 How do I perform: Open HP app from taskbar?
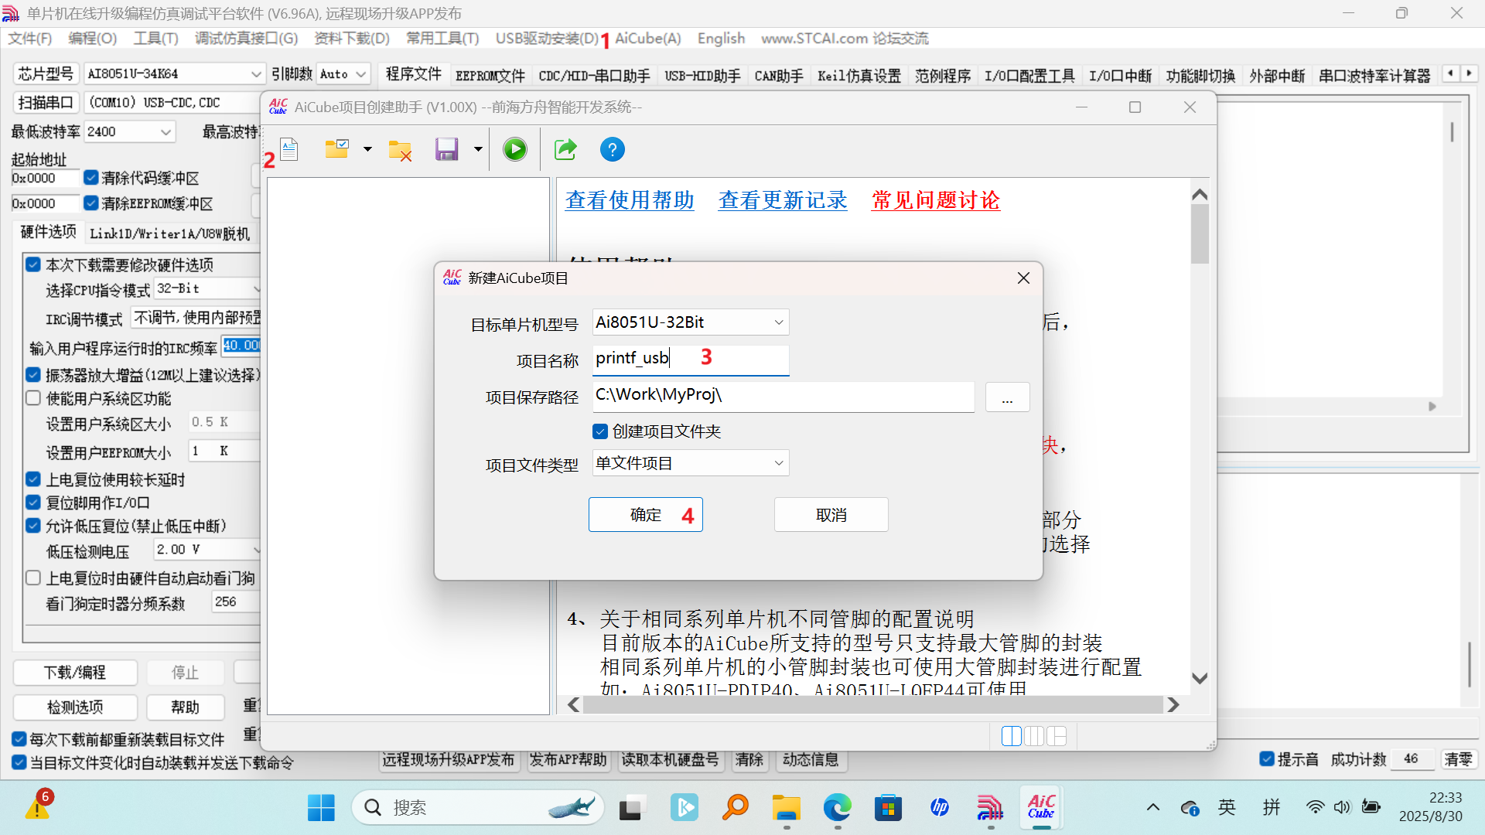click(x=940, y=808)
